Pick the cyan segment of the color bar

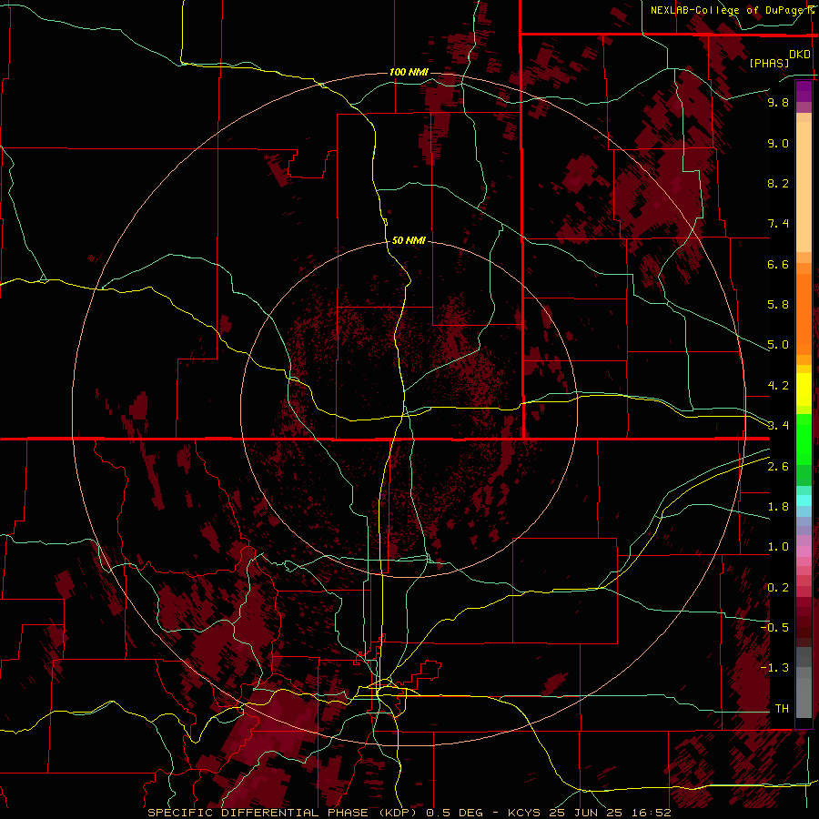[x=804, y=500]
